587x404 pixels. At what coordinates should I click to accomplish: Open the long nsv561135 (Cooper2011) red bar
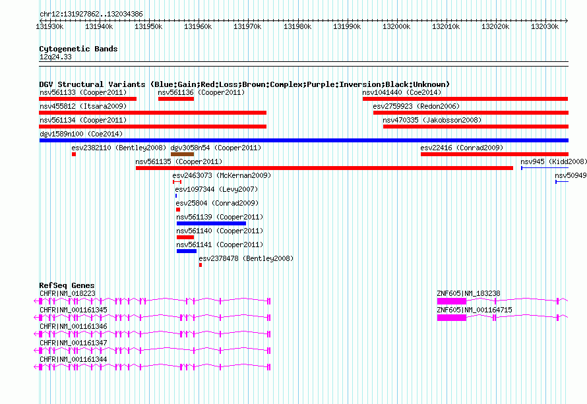pos(324,168)
